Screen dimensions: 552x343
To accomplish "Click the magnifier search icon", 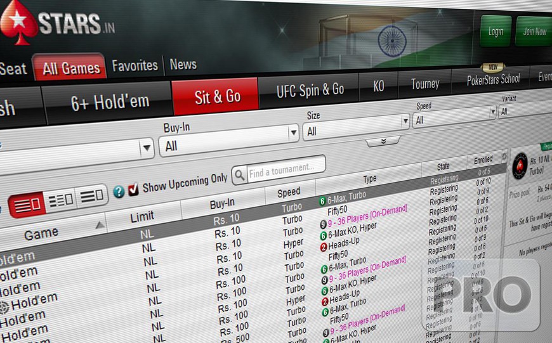I will pyautogui.click(x=240, y=175).
